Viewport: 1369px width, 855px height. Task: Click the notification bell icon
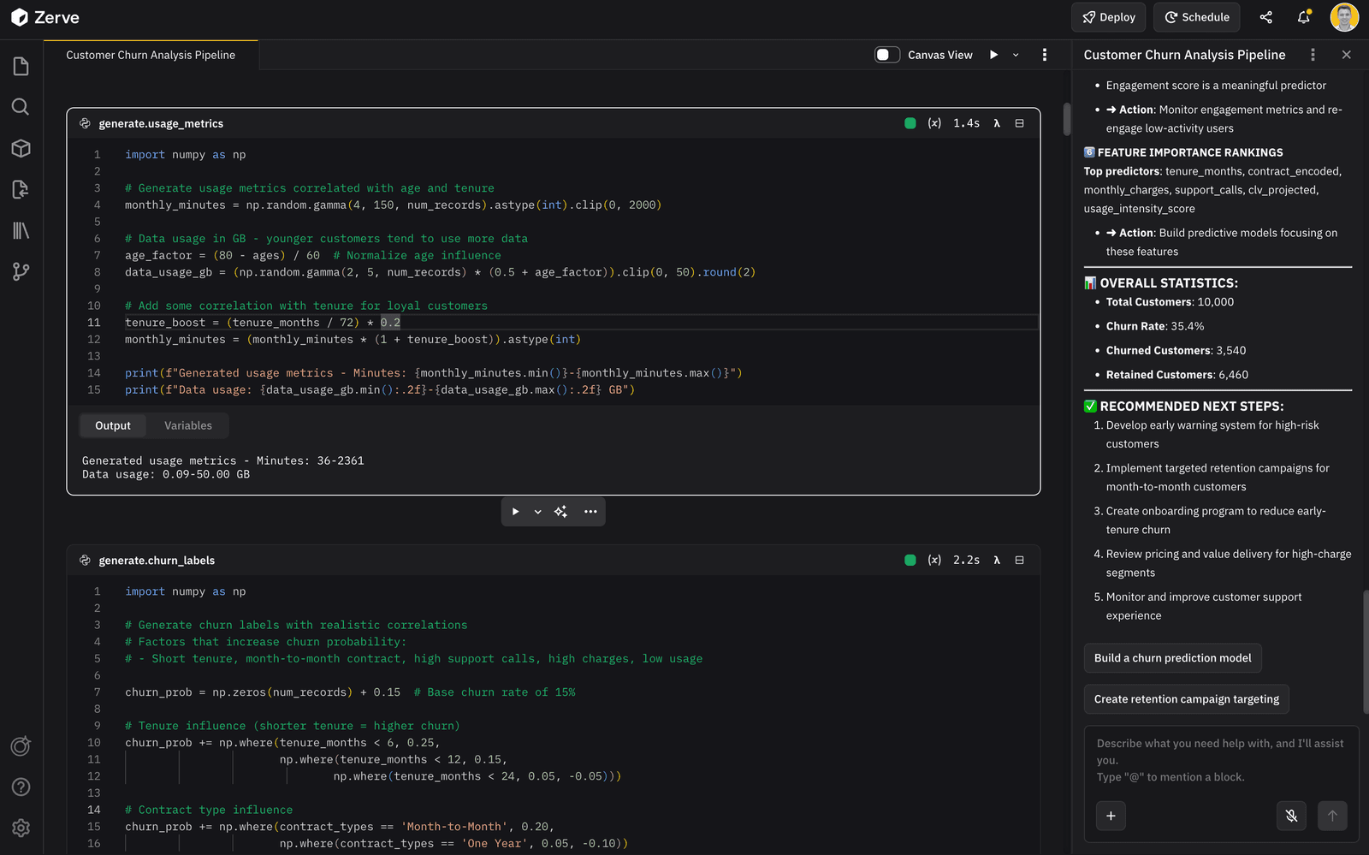click(x=1303, y=17)
